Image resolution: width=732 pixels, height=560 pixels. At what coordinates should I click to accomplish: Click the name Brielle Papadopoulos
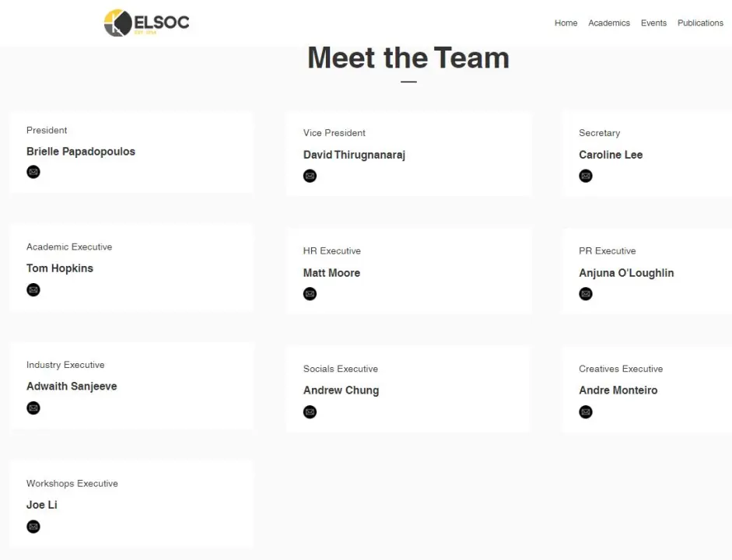click(x=81, y=152)
